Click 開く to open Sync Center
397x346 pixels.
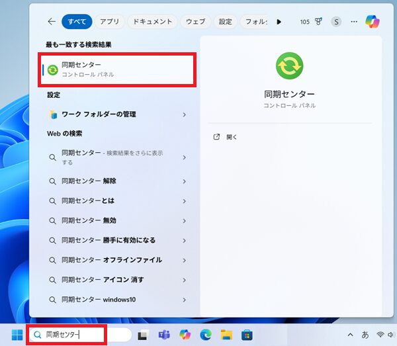232,137
